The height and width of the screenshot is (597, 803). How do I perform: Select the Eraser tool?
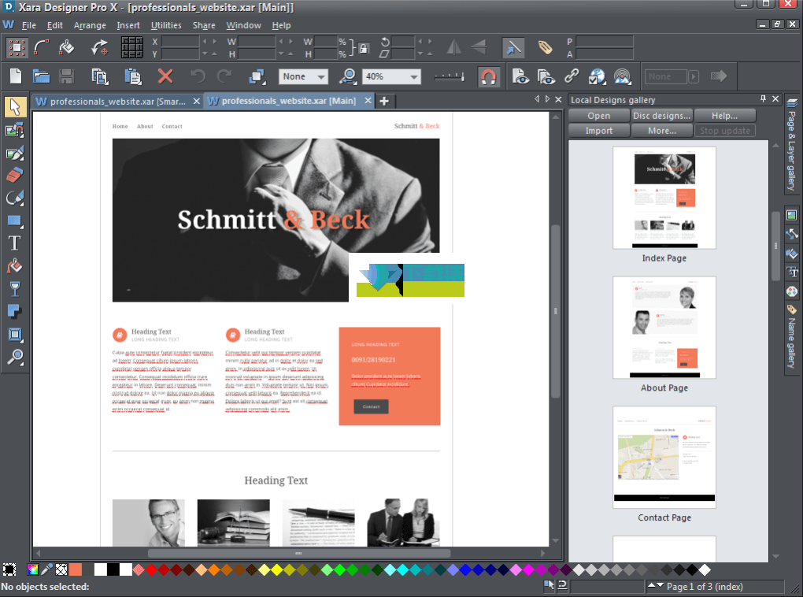coord(14,175)
